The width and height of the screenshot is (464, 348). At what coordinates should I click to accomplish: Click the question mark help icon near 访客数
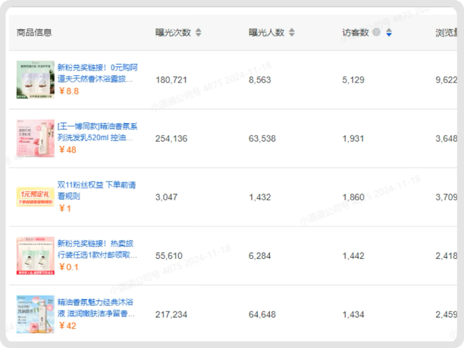click(x=376, y=32)
